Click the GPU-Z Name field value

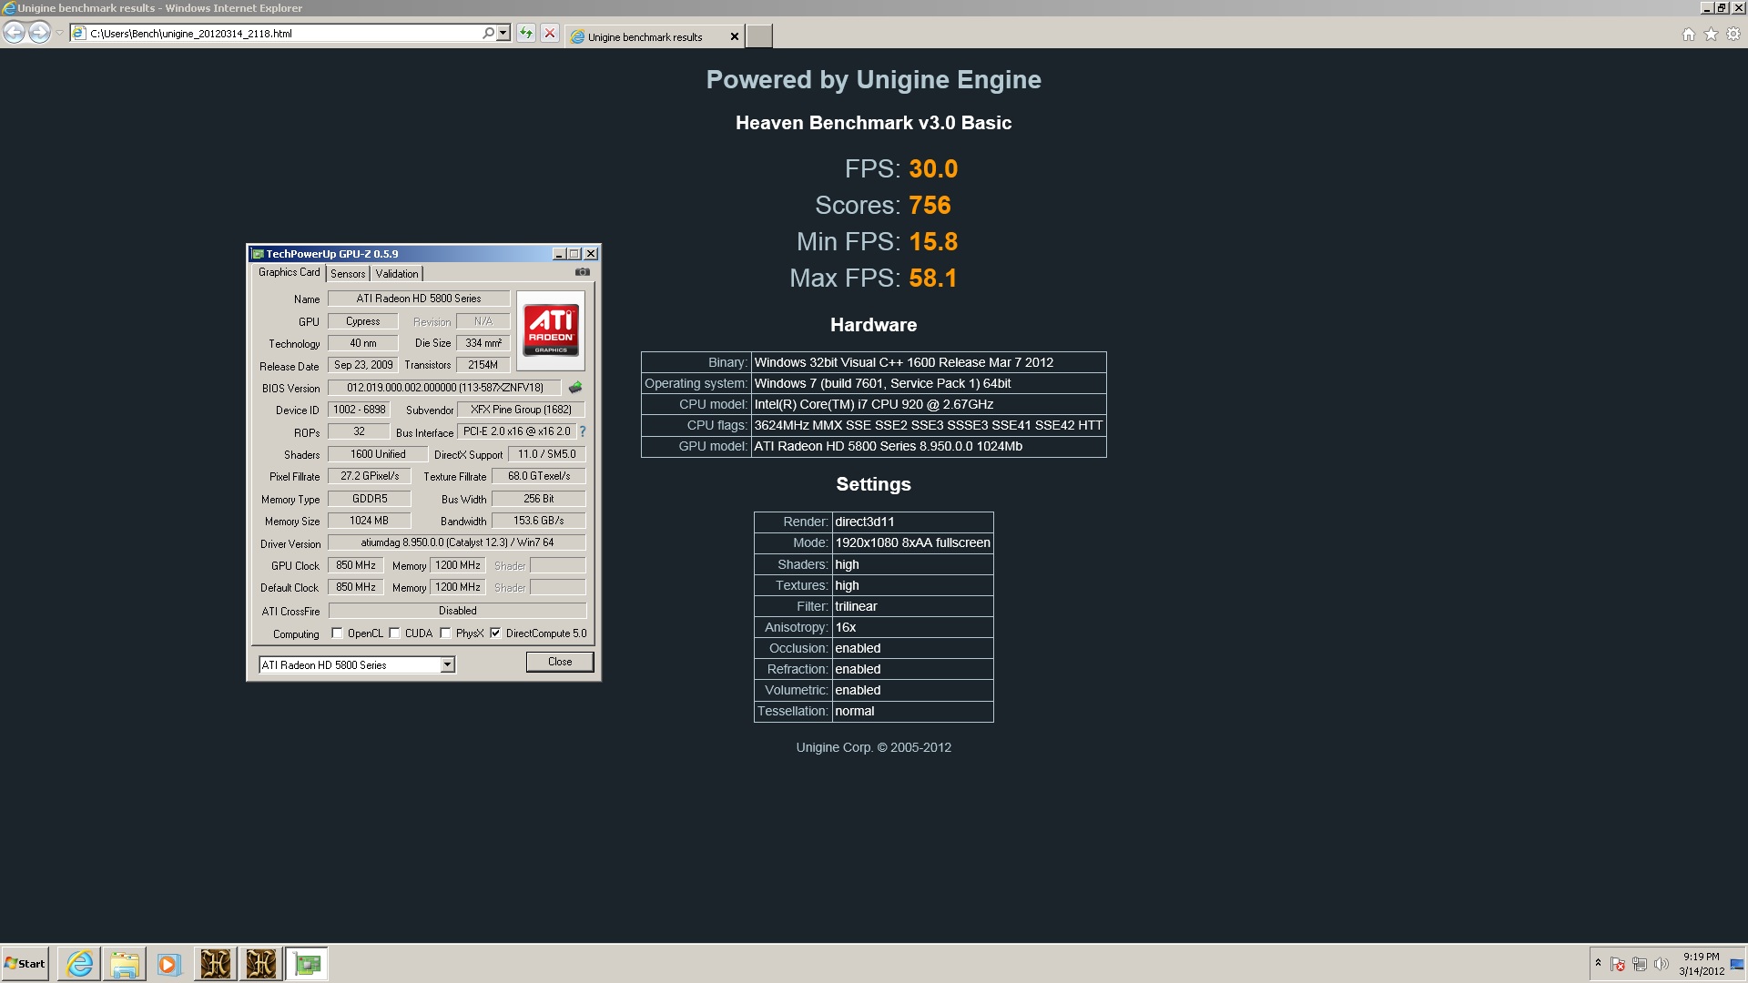pyautogui.click(x=419, y=299)
